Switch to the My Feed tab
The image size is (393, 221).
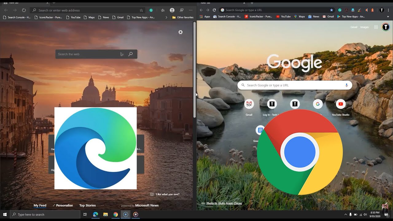click(x=40, y=205)
